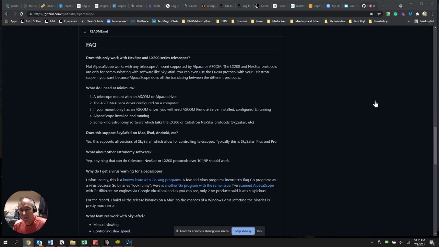Switch to the Keela browser tab
The height and width of the screenshot is (247, 439).
[x=154, y=6]
